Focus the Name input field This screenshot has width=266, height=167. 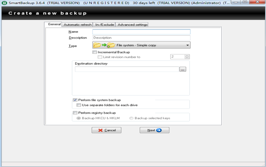pyautogui.click(x=141, y=32)
